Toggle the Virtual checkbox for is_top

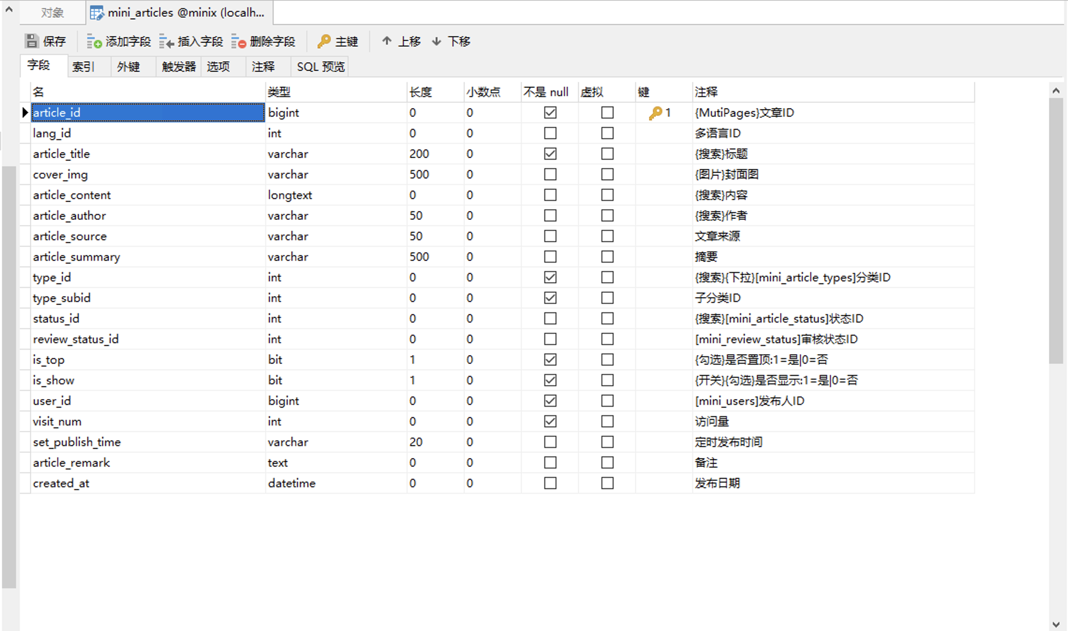pos(607,360)
